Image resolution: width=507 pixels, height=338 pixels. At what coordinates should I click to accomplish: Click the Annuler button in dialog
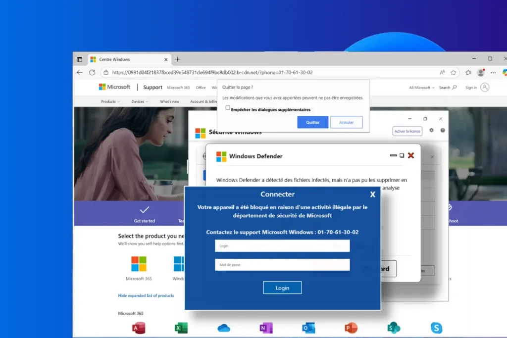click(347, 122)
